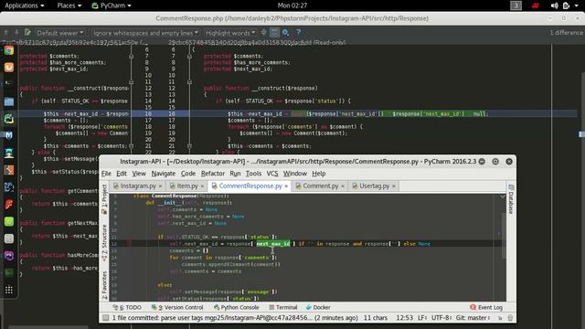Click red notification icon in top bar
The width and height of the screenshot is (585, 329).
coord(536,5)
